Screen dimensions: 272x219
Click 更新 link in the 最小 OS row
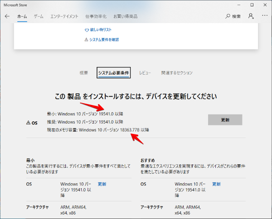point(102,184)
